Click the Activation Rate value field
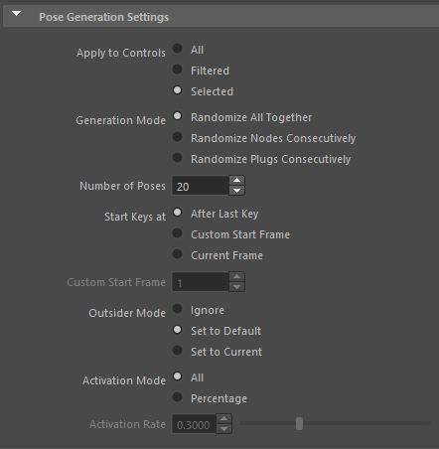The width and height of the screenshot is (439, 449). click(194, 424)
